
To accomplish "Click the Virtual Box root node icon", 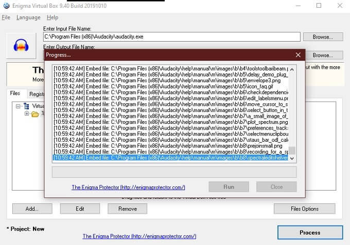I will [27, 106].
